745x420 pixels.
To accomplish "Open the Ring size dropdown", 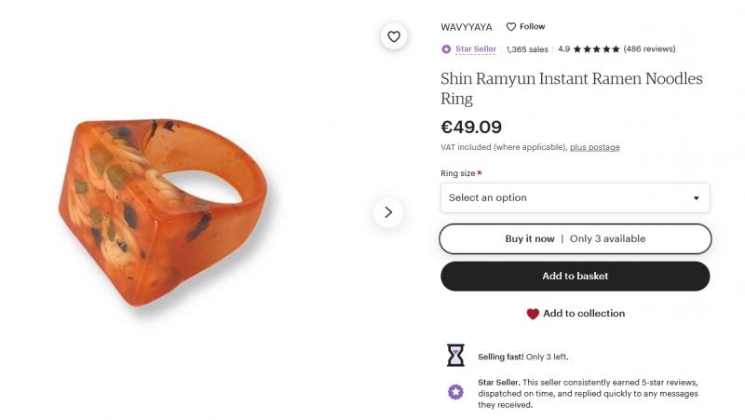I will click(x=575, y=197).
